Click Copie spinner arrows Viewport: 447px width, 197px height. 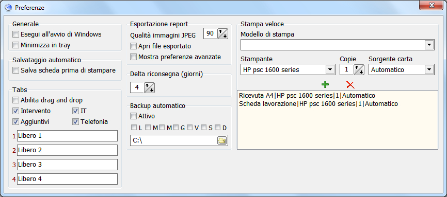[x=359, y=69]
